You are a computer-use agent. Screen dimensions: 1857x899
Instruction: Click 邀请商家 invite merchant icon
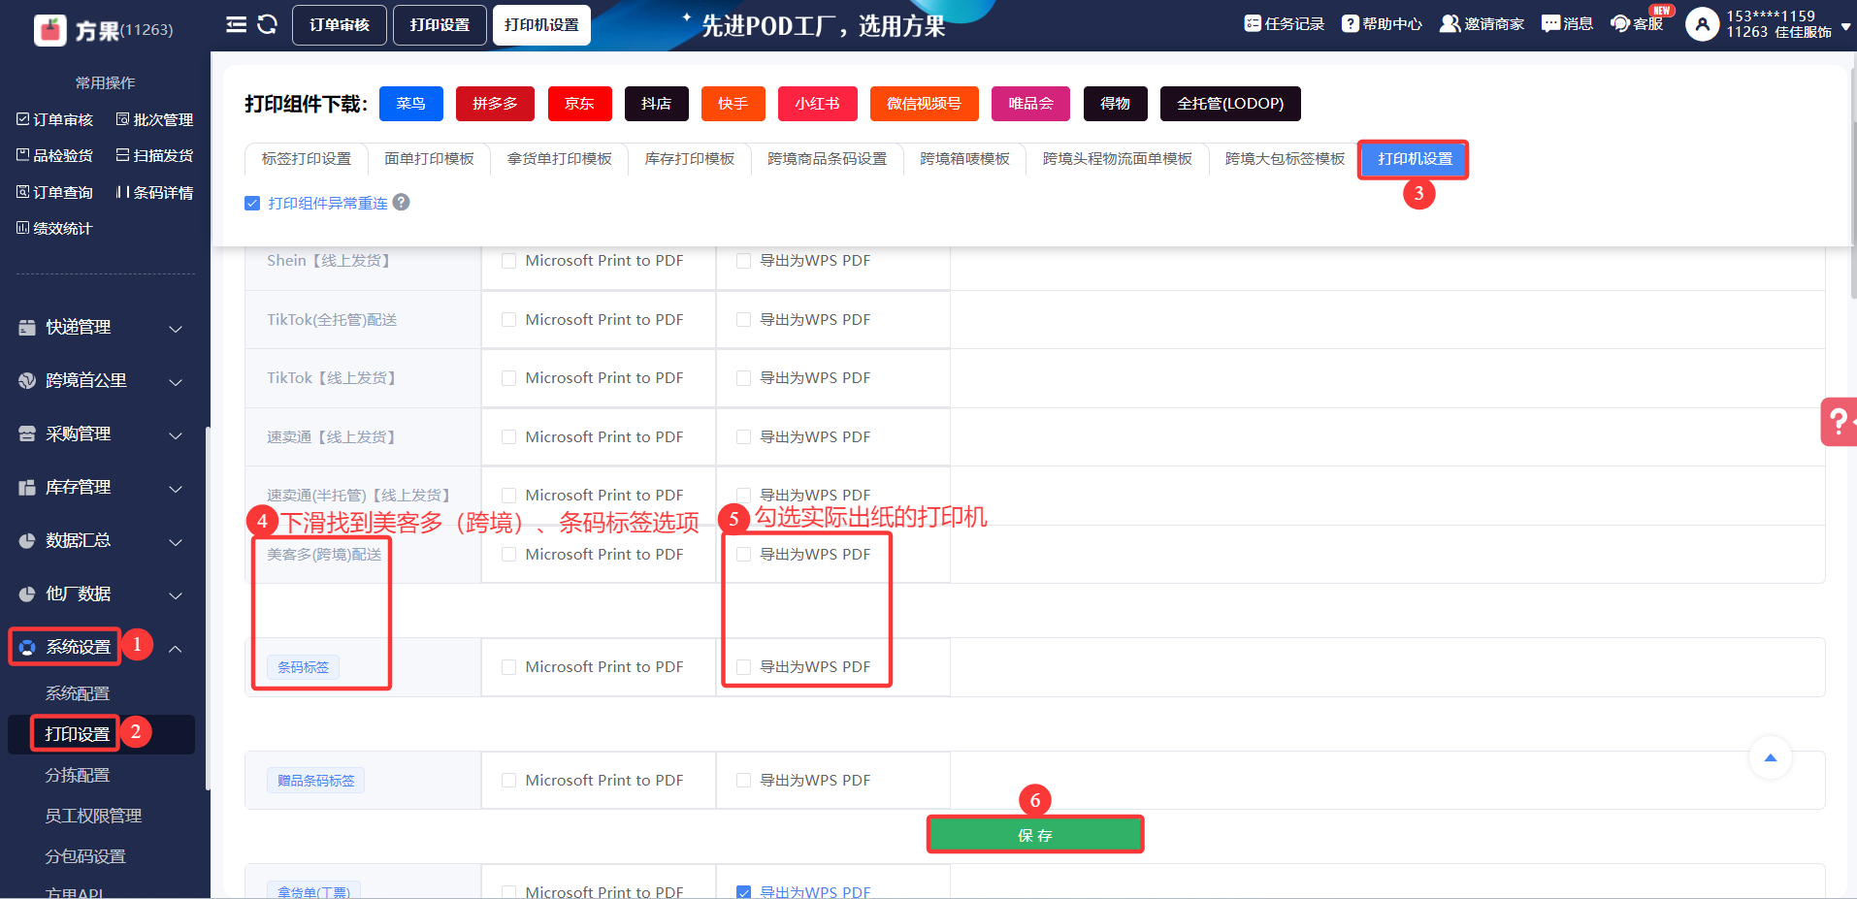coord(1450,23)
